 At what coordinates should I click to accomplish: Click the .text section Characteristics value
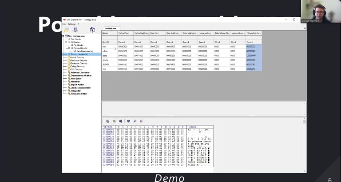click(253, 47)
